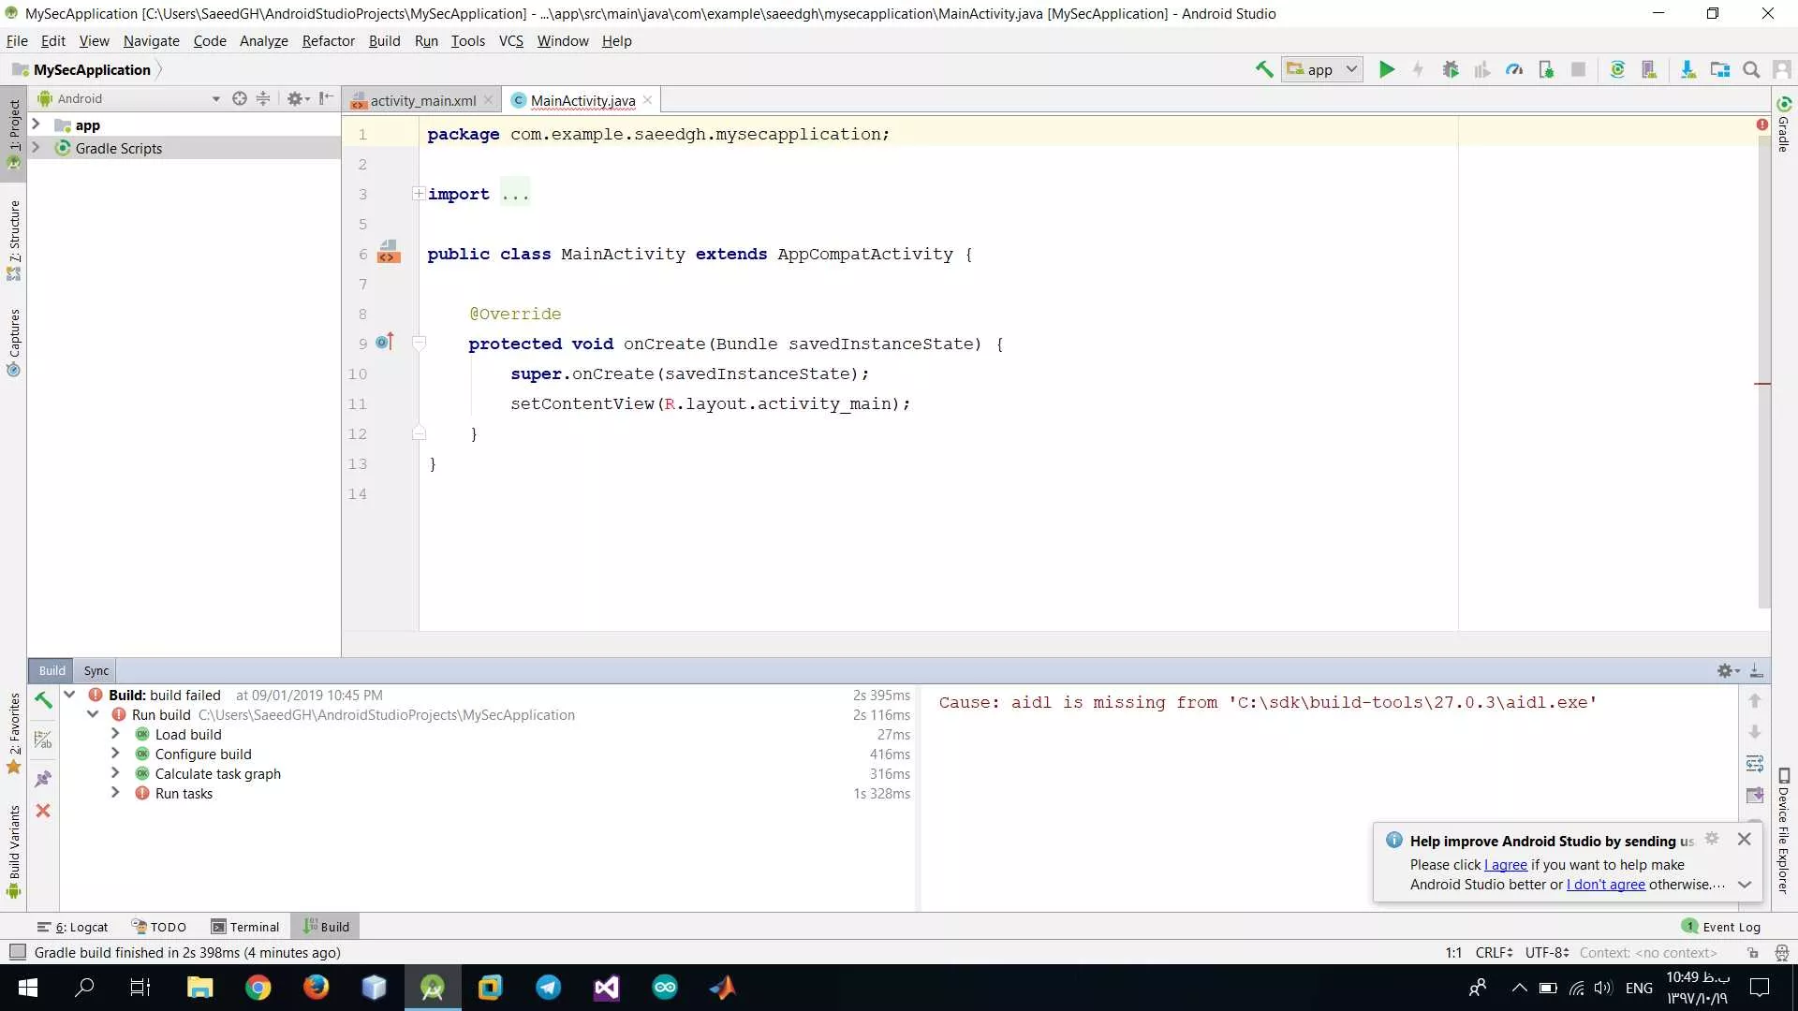Click the Apply Changes lightning icon
Screen dimensions: 1798x1011
(1419, 69)
